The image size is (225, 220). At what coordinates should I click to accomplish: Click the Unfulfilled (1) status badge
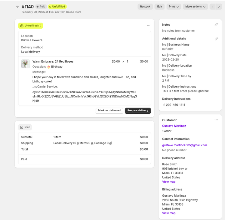point(31,26)
